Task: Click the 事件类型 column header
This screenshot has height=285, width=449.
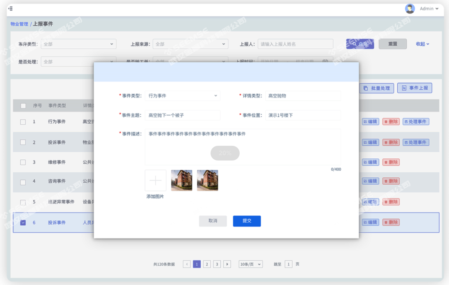Action: (57, 106)
